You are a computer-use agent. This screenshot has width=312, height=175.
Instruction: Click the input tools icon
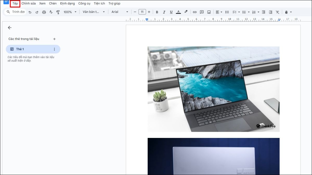(x=287, y=12)
